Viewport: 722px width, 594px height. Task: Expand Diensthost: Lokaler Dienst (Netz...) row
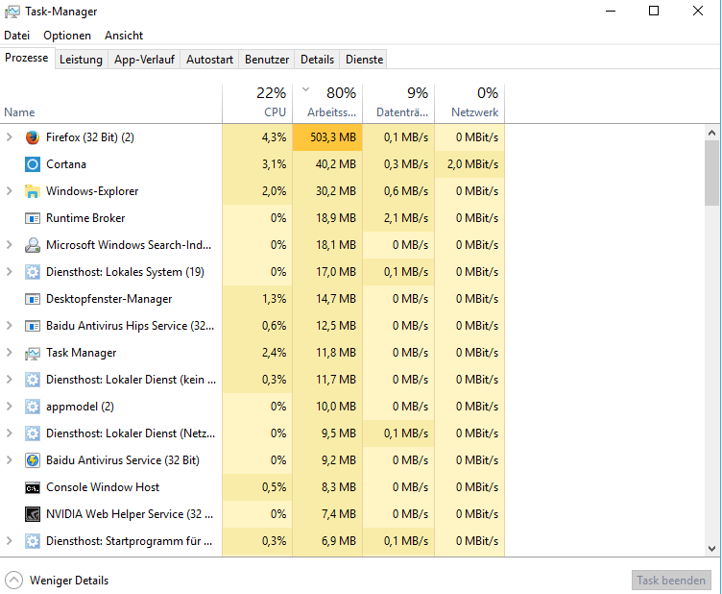[x=10, y=433]
